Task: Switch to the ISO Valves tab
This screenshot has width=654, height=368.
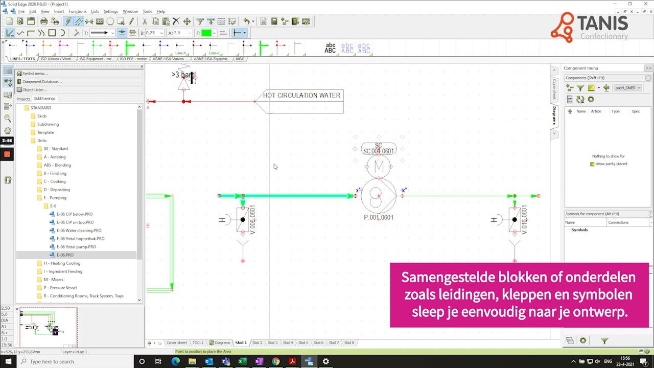Action: pos(56,59)
